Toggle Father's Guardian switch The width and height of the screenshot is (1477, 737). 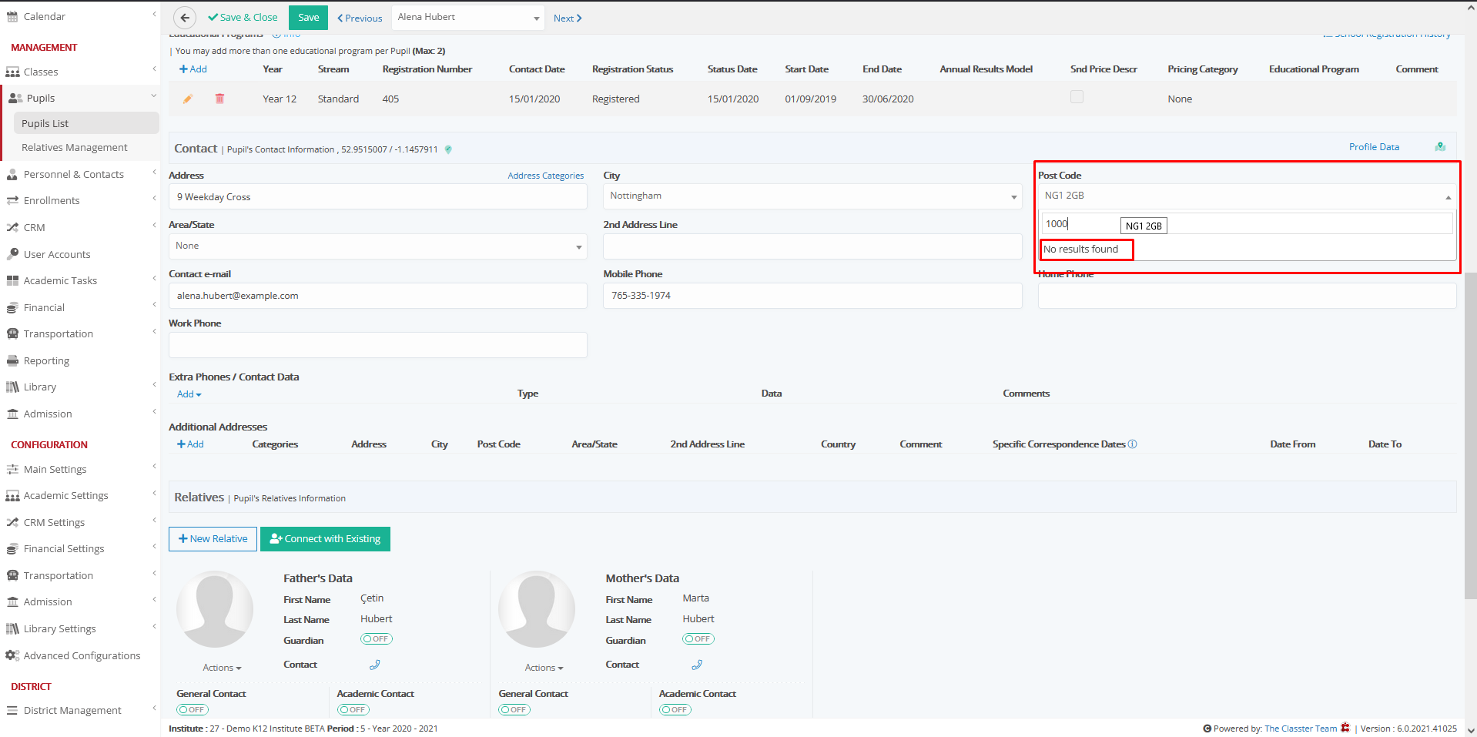pos(377,639)
